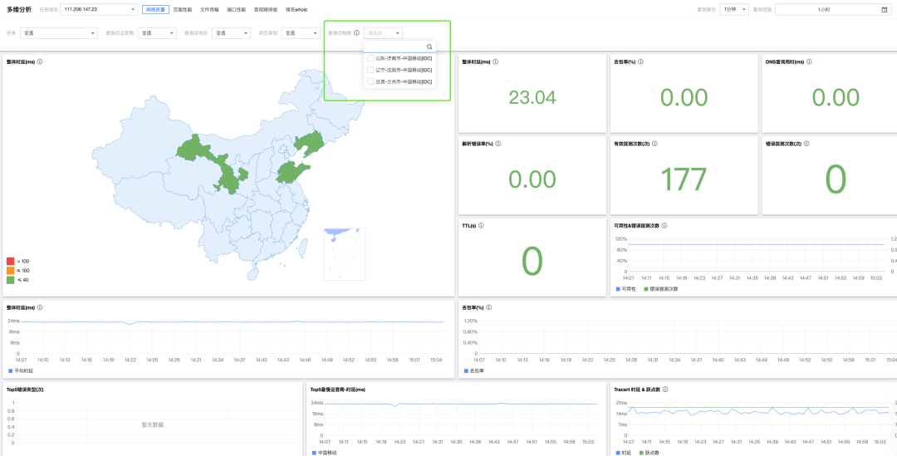Click green ≤ 40 map legend swatch
Image resolution: width=897 pixels, height=456 pixels.
pos(10,280)
